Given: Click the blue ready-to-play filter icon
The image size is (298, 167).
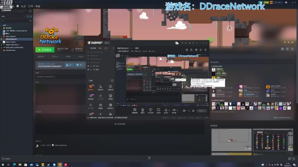Looking at the screenshot, I should tap(31, 16).
